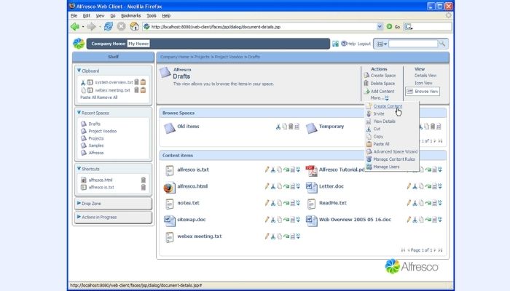Open the Temporary space

pos(331,127)
